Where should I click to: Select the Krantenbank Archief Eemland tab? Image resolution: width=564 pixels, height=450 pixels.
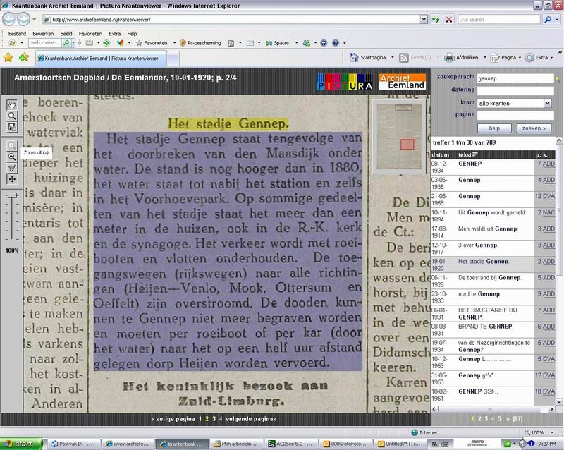click(x=101, y=59)
